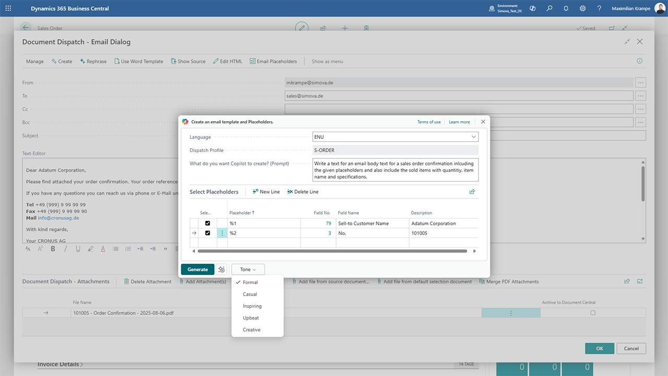Open the Tone dropdown button

coord(248,269)
